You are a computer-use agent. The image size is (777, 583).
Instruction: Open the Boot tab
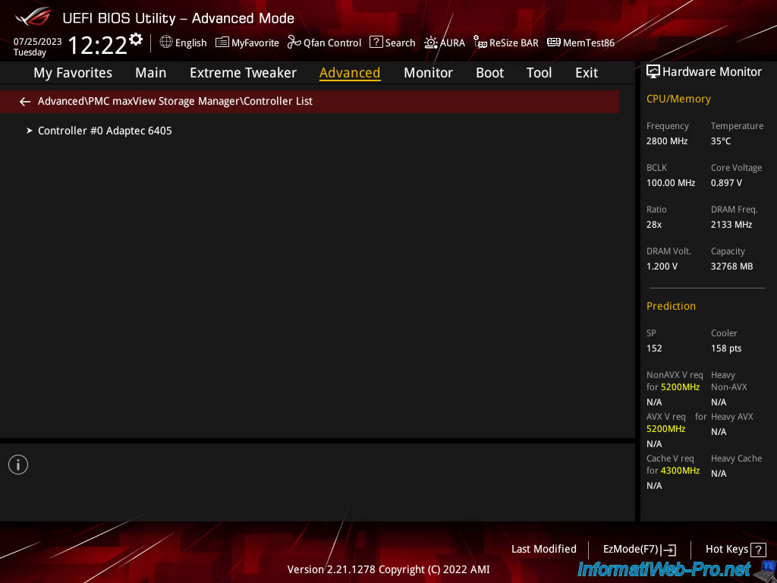tap(489, 73)
